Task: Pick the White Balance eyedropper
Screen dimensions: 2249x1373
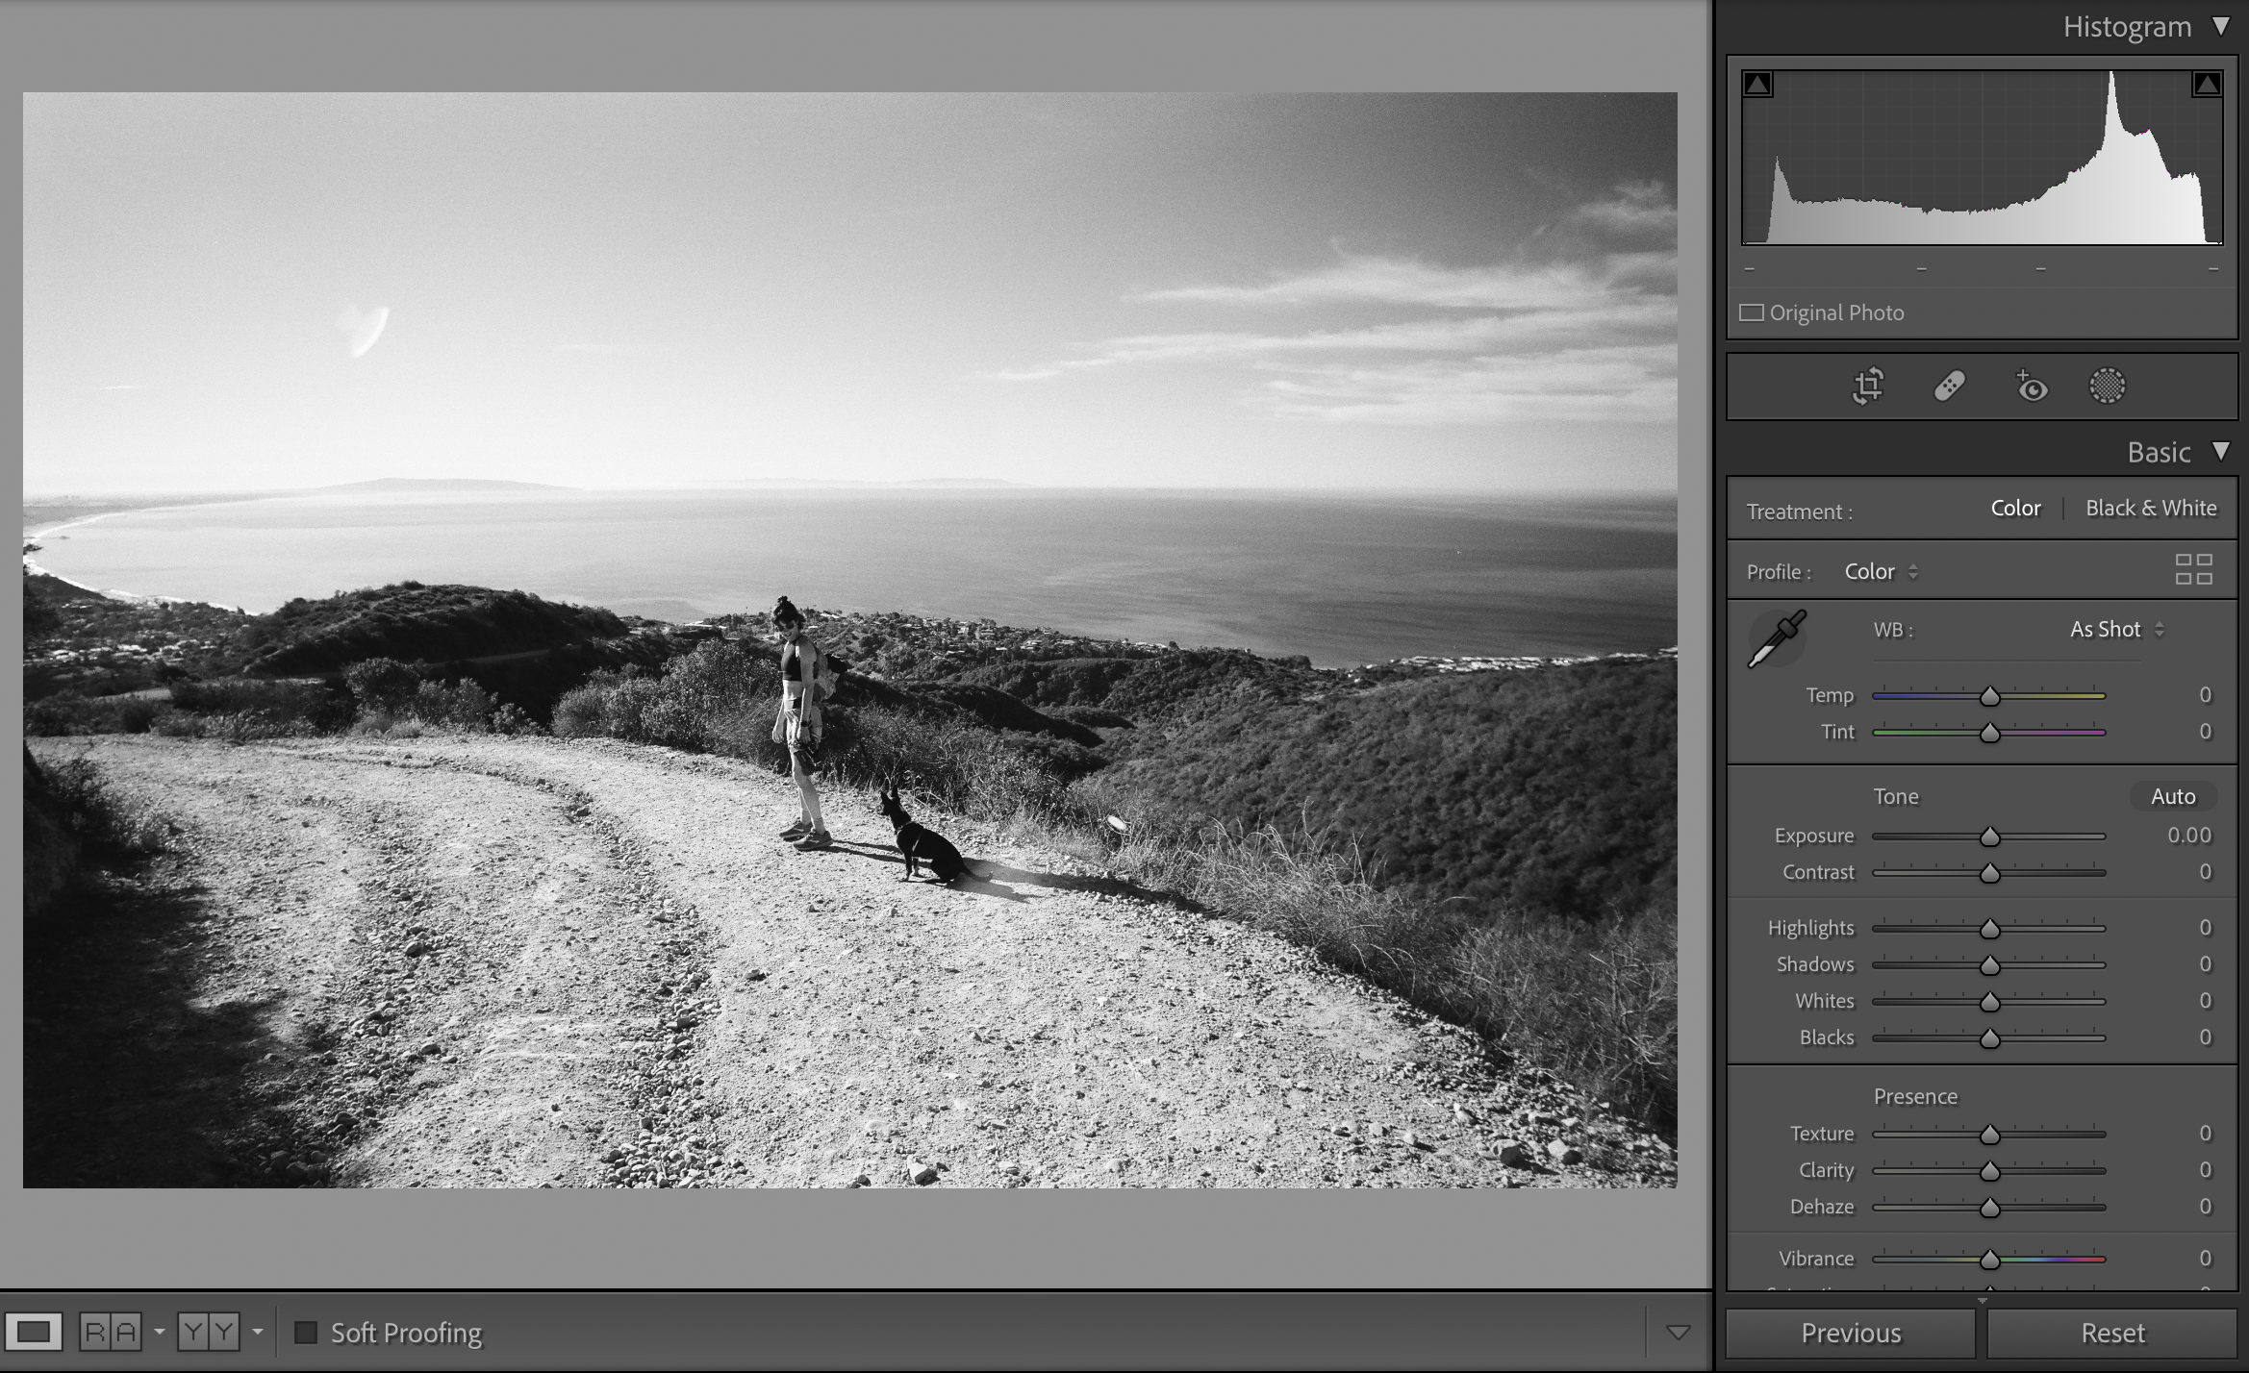Action: click(1776, 639)
